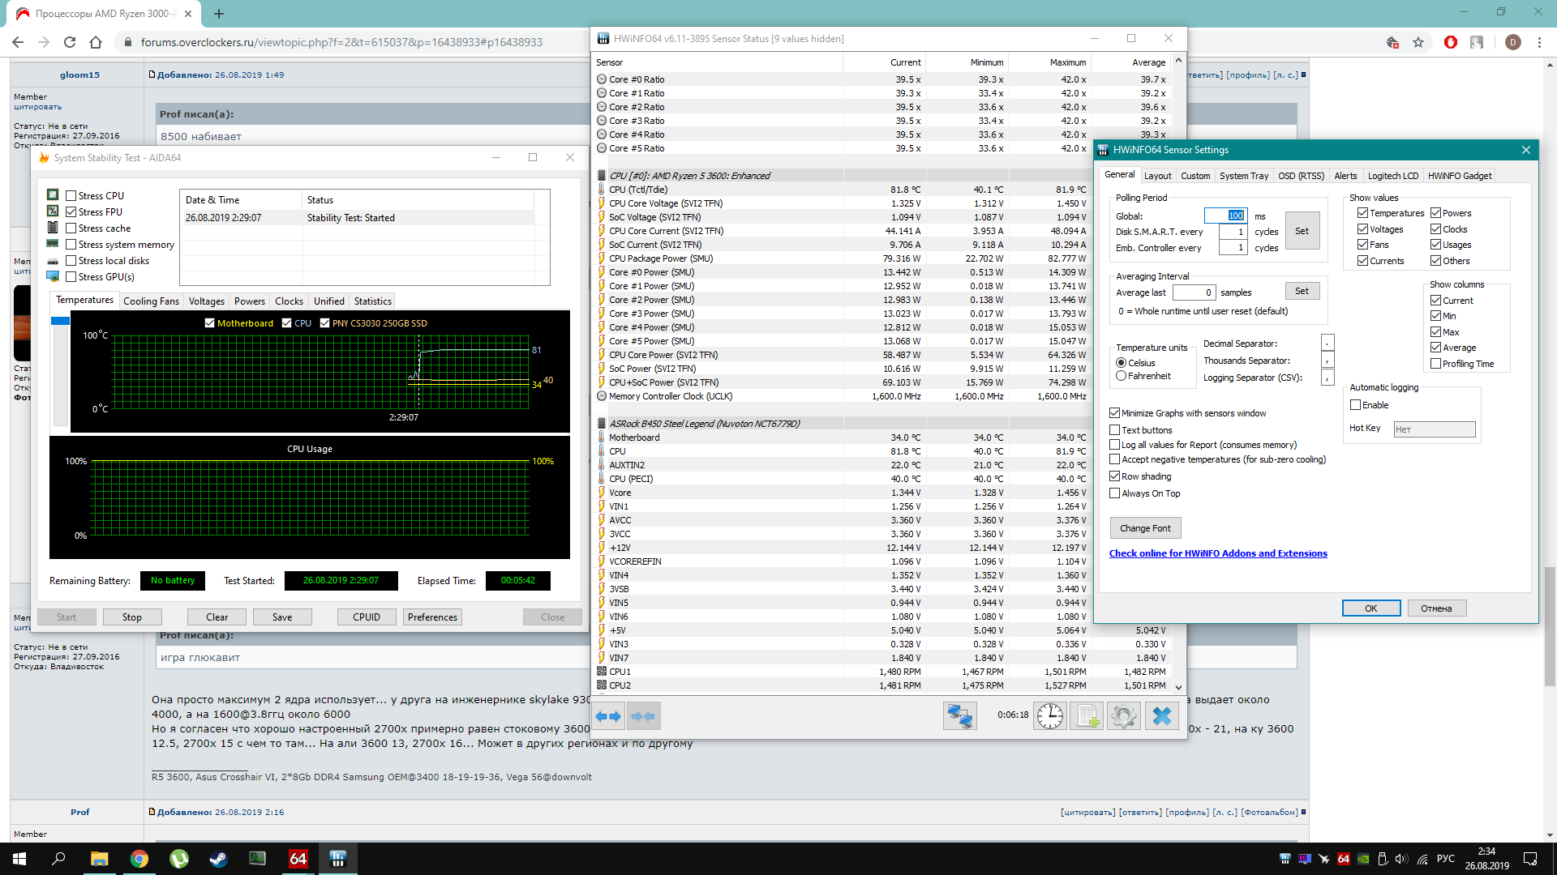Viewport: 1557px width, 875px height.
Task: Open Check online for HWiNFO Addons link
Action: 1218,553
